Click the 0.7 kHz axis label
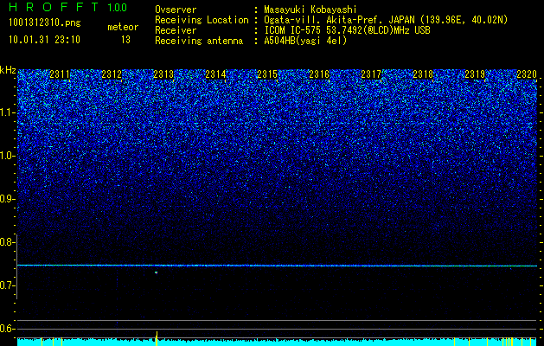This screenshot has height=346, width=544. [x=8, y=285]
